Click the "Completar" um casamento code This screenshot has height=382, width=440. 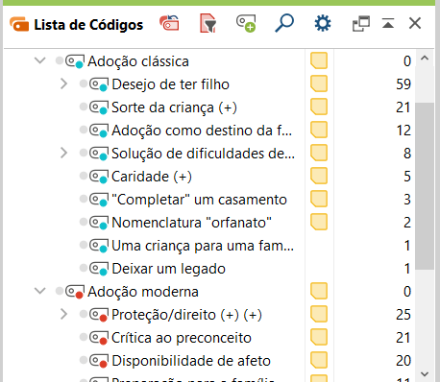pyautogui.click(x=199, y=200)
